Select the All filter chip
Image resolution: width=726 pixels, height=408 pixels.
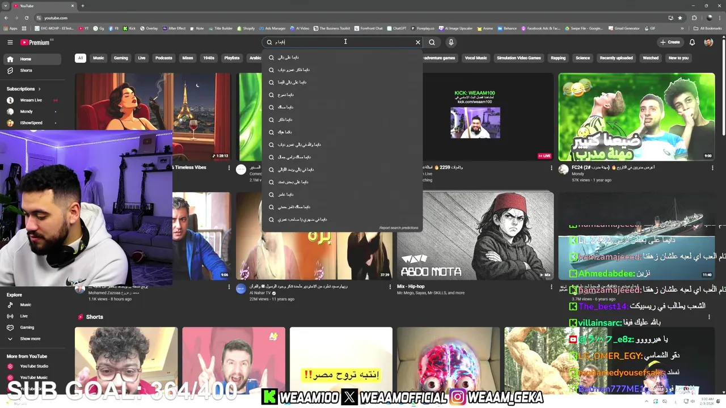(x=81, y=58)
